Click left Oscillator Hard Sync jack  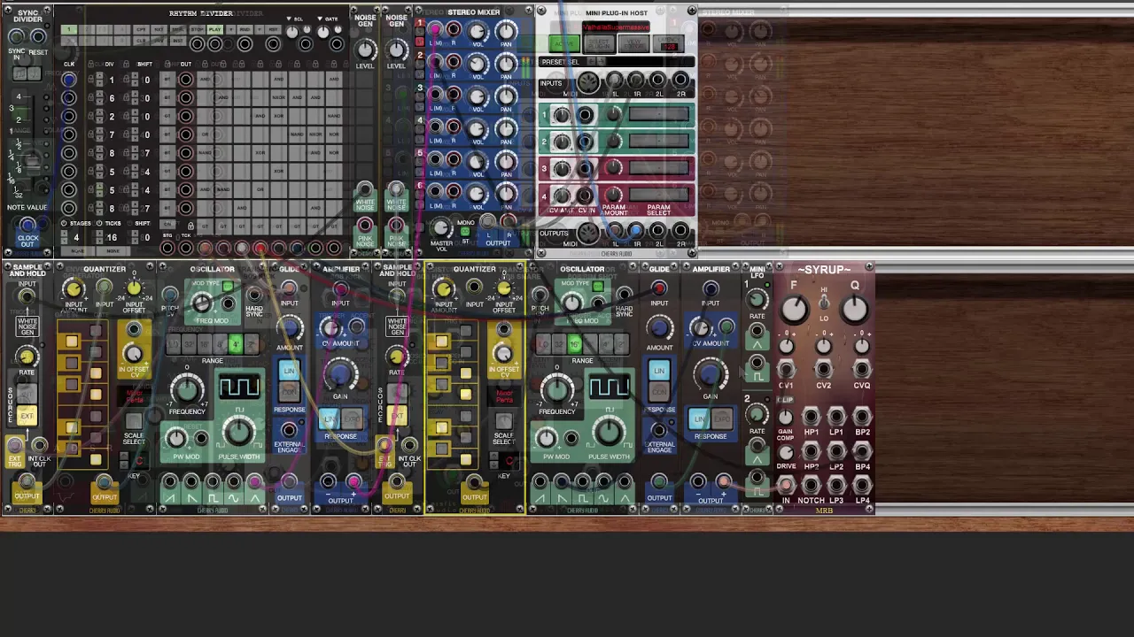click(254, 295)
